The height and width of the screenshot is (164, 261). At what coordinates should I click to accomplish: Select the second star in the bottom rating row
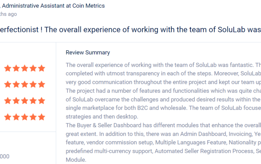16,117
